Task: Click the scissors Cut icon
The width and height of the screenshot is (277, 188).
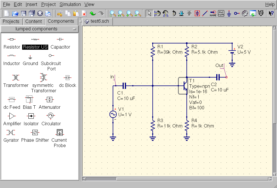Action: point(60,13)
